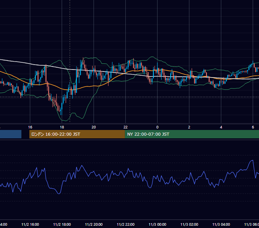The width and height of the screenshot is (259, 228).
Task: Click the hour label 18 on upper axis
Action: click(62, 127)
